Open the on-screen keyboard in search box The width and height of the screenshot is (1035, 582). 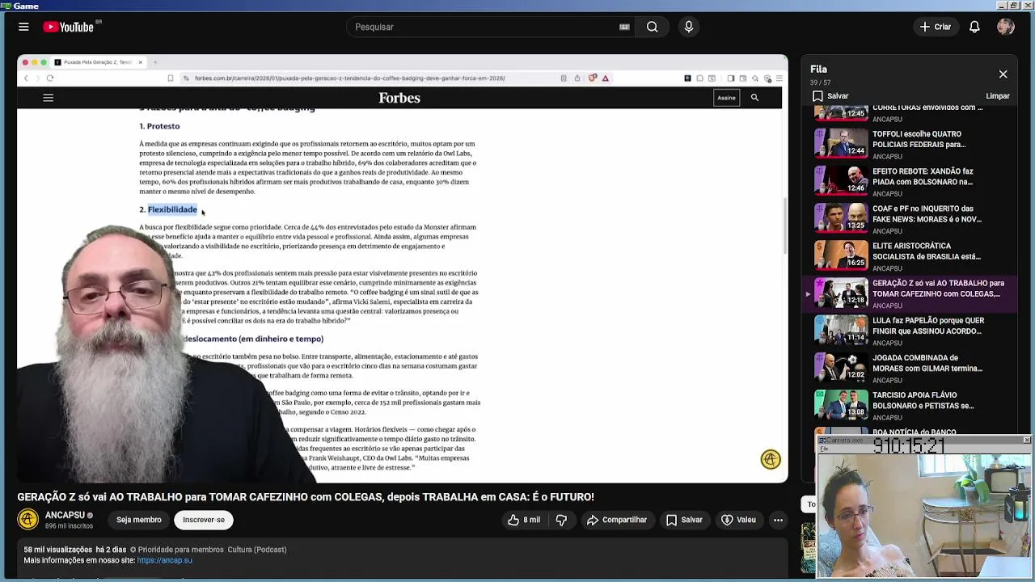click(x=624, y=27)
